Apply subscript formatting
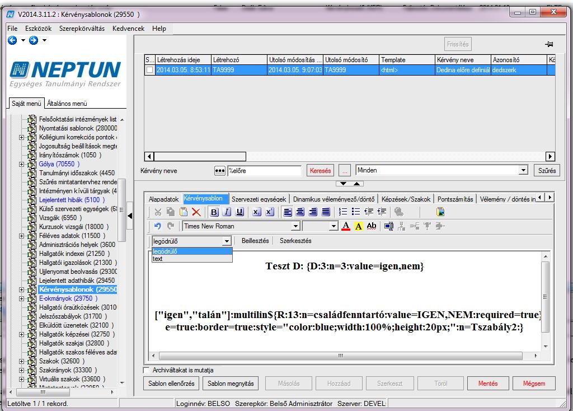Viewport: 573px width, 411px height. 256,212
